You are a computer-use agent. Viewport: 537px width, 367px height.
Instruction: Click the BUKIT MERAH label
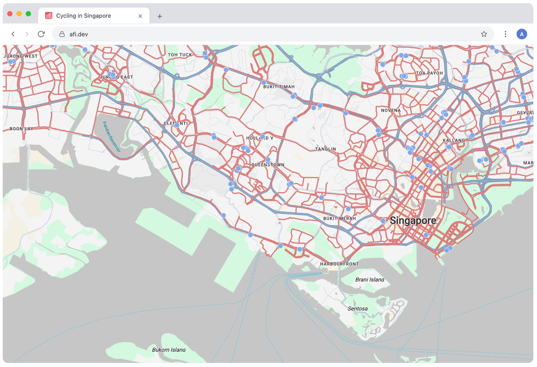340,218
